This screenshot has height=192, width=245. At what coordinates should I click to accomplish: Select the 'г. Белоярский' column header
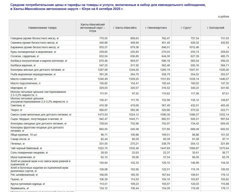click(215, 28)
